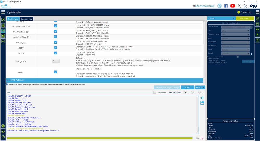The image size is (260, 141).
Task: Toggle the nBOOT0 checkbox
Action: [55, 53]
